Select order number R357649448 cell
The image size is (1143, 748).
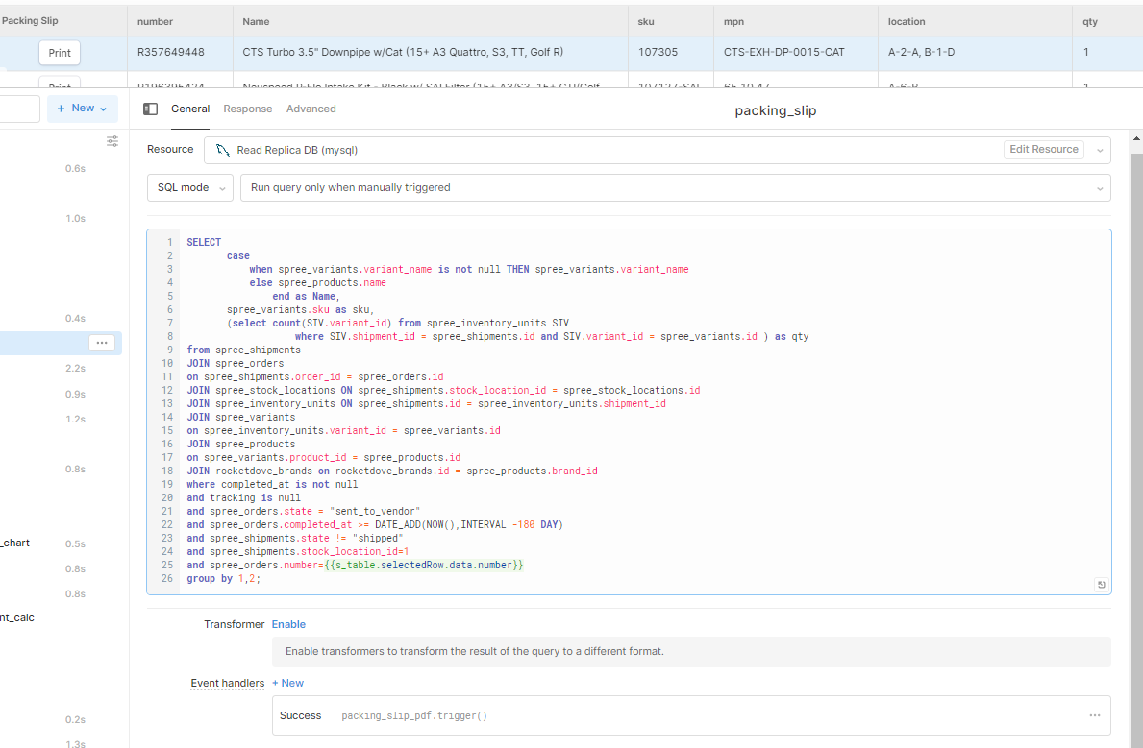pos(180,53)
